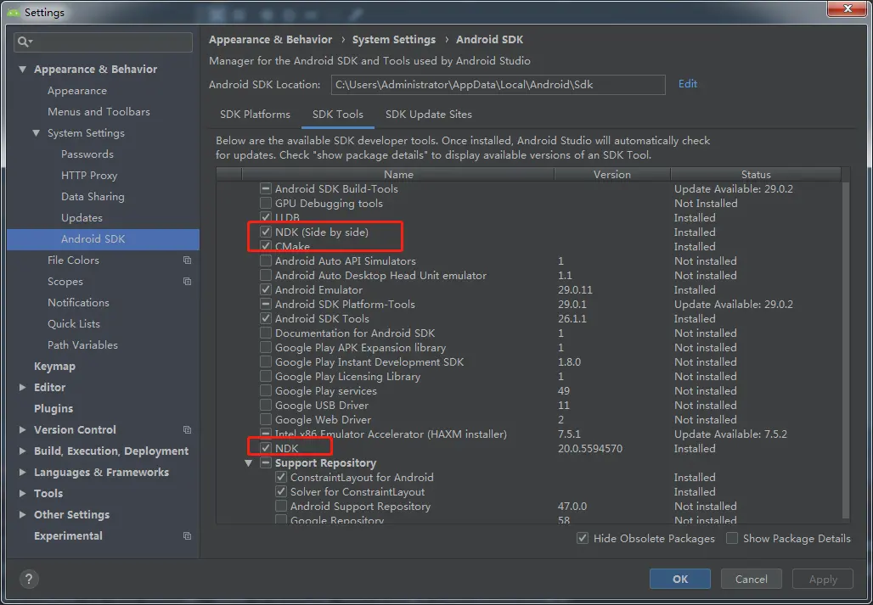Click the OK button
The image size is (873, 605).
[680, 579]
